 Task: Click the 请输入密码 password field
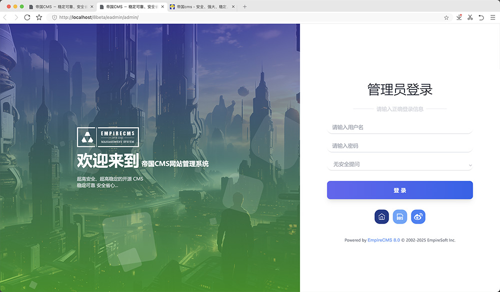point(400,145)
